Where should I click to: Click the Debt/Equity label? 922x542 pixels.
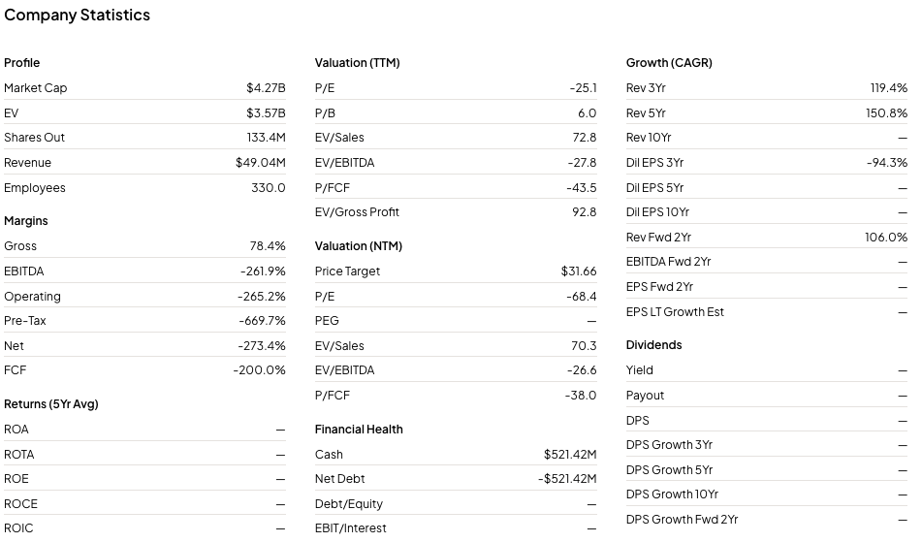click(349, 504)
